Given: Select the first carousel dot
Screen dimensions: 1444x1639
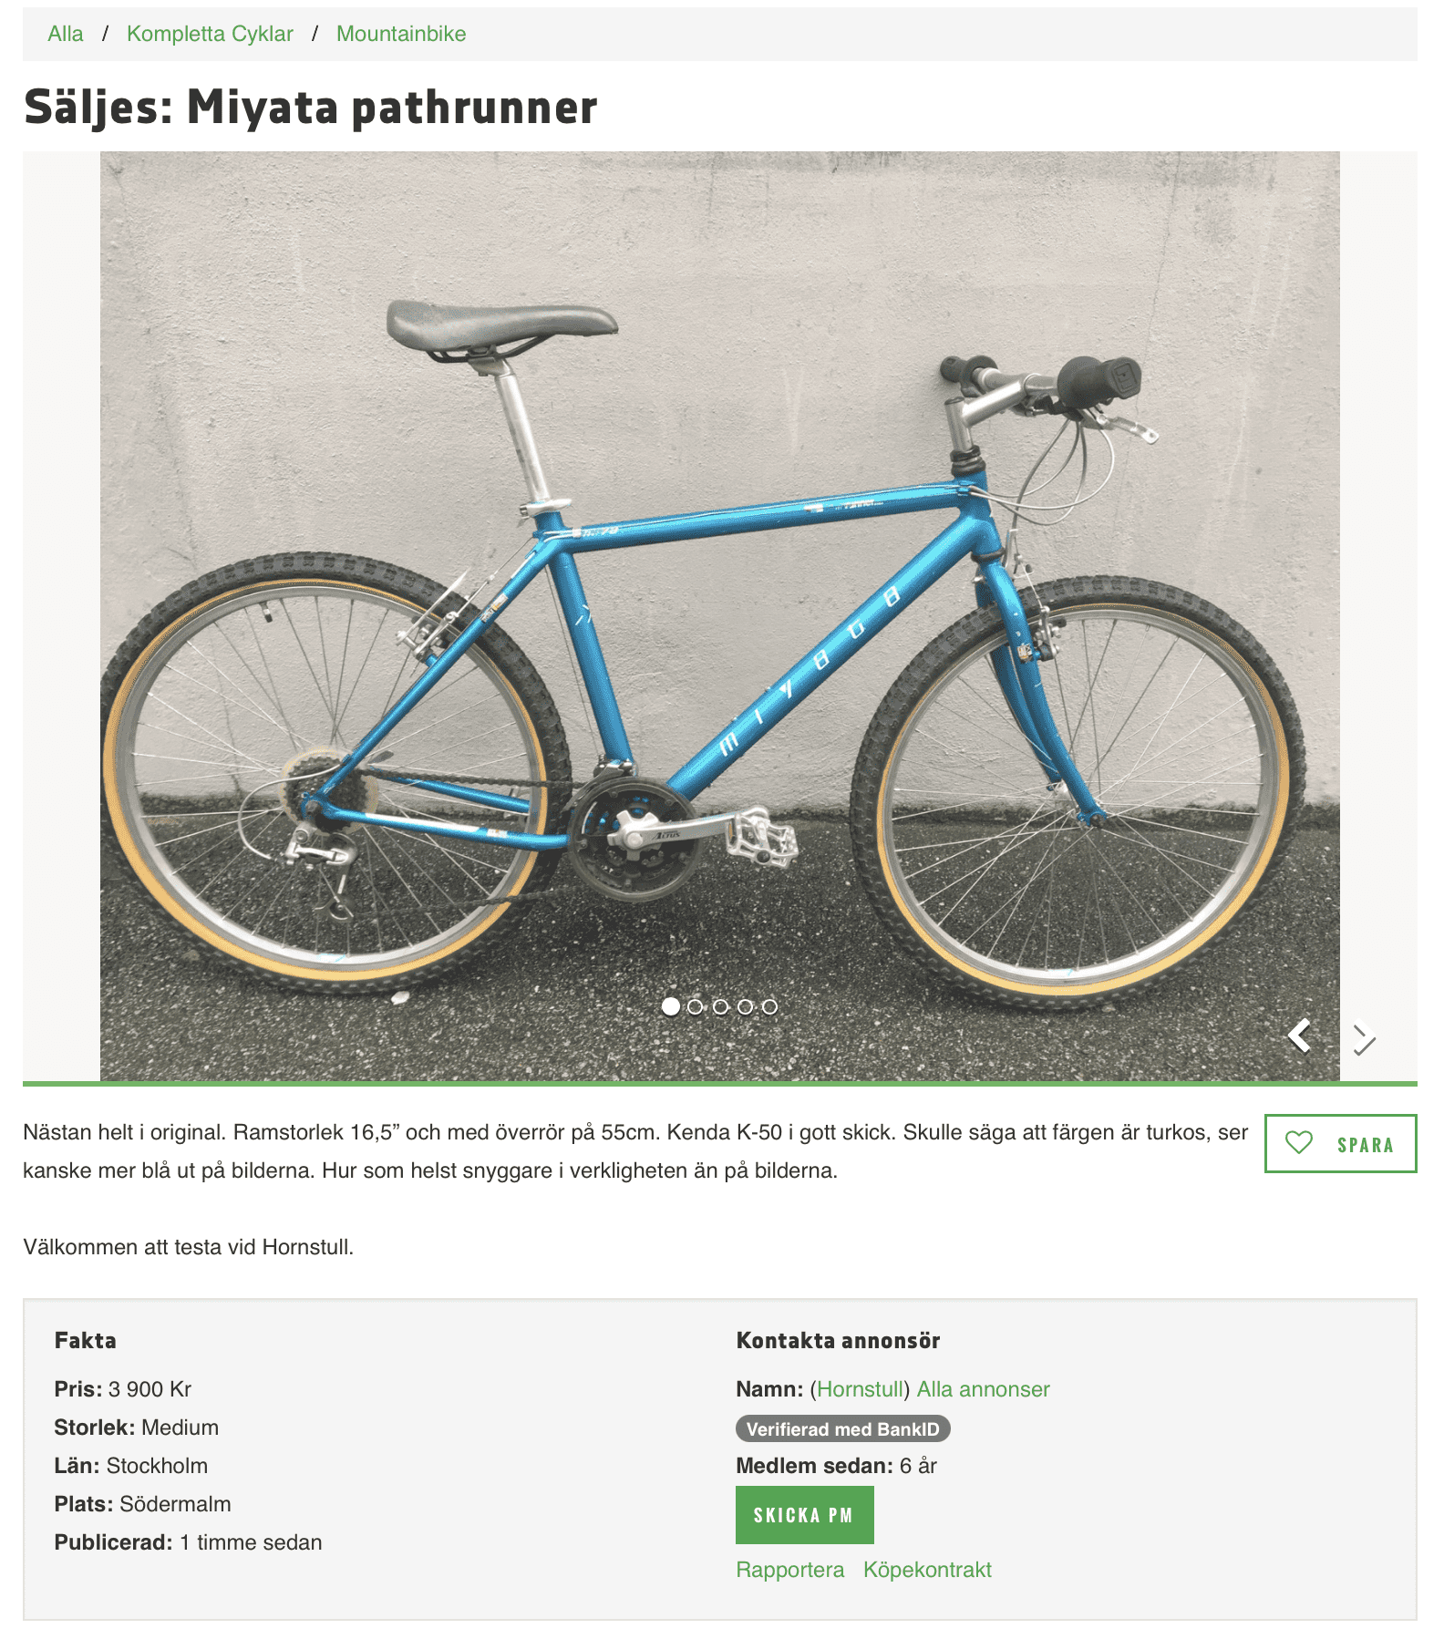Looking at the screenshot, I should (671, 1006).
